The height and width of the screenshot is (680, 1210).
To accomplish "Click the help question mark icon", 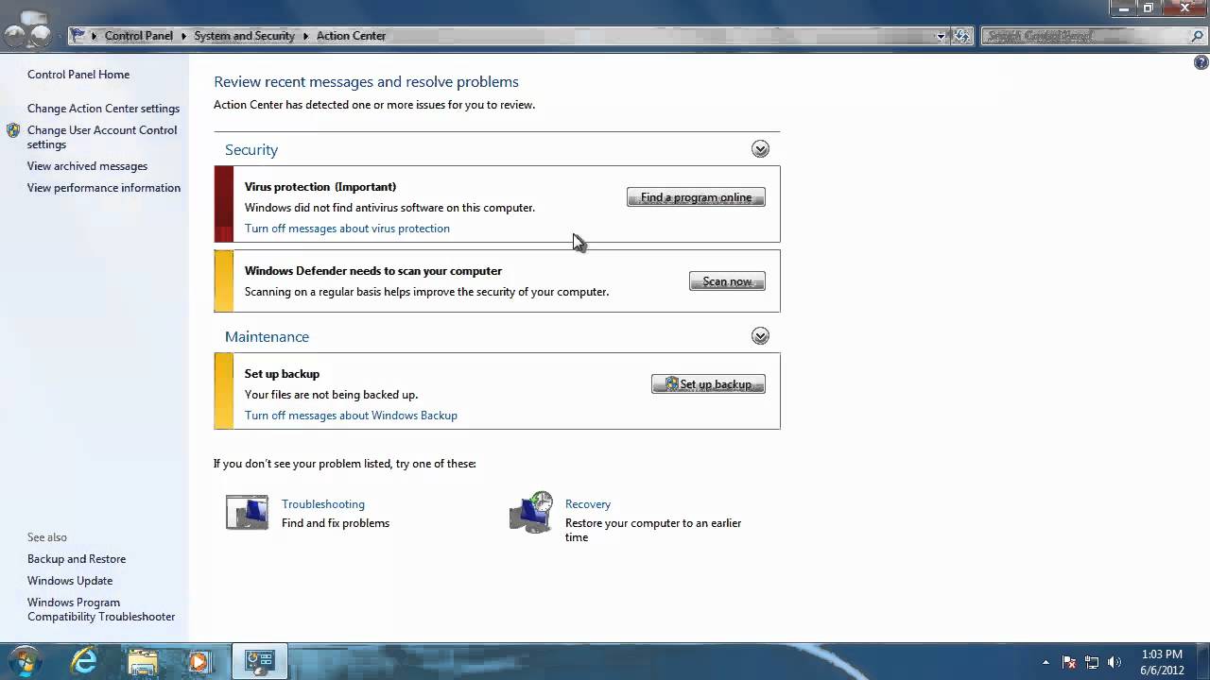I will pyautogui.click(x=1201, y=62).
